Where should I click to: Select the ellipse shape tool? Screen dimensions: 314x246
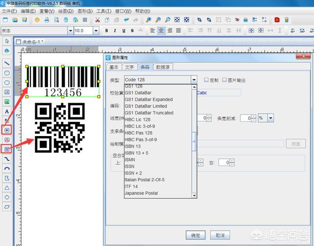[7, 82]
